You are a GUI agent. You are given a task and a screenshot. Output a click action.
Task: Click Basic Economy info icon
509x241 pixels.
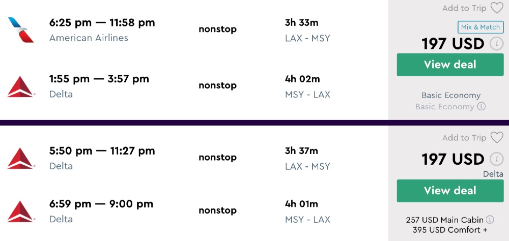[481, 107]
